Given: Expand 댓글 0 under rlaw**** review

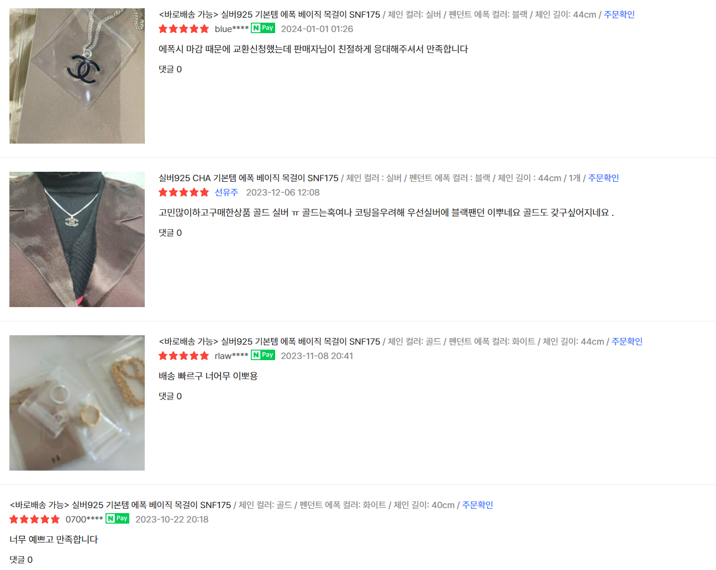Looking at the screenshot, I should (170, 396).
